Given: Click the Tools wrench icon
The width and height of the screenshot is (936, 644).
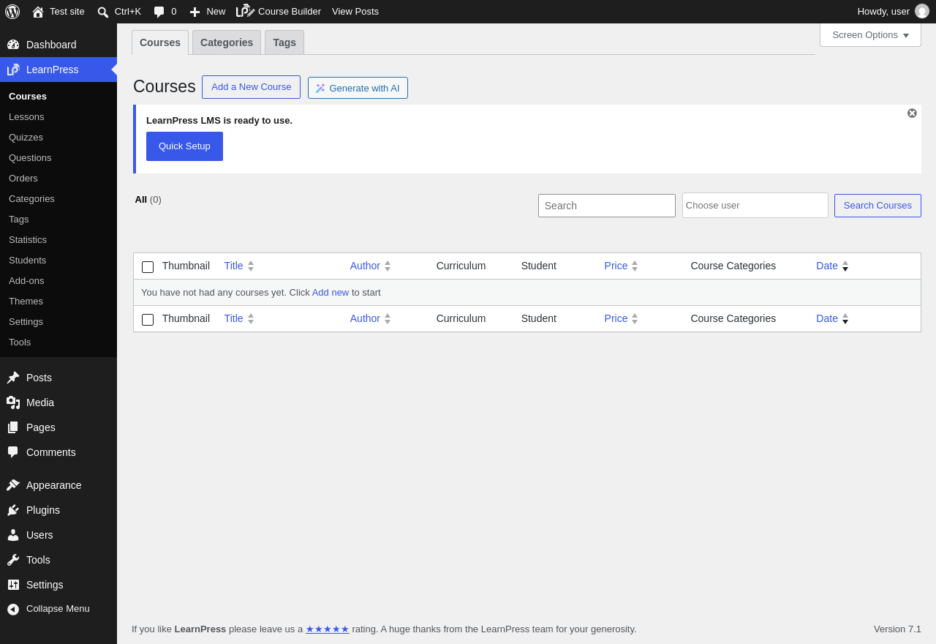Looking at the screenshot, I should tap(13, 560).
